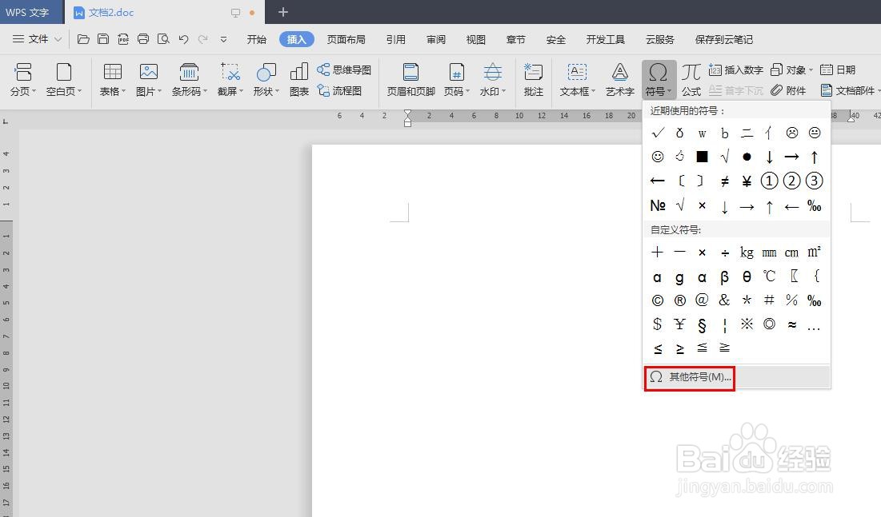Insert the β symbol
Viewport: 881px width, 517px height.
724,276
